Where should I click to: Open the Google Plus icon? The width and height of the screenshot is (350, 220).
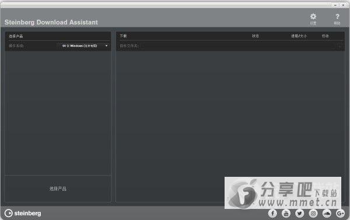point(341,214)
